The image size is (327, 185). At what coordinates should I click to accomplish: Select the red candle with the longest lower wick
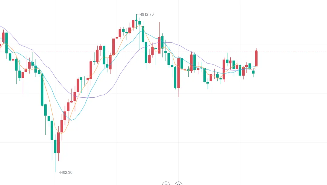[179, 73]
